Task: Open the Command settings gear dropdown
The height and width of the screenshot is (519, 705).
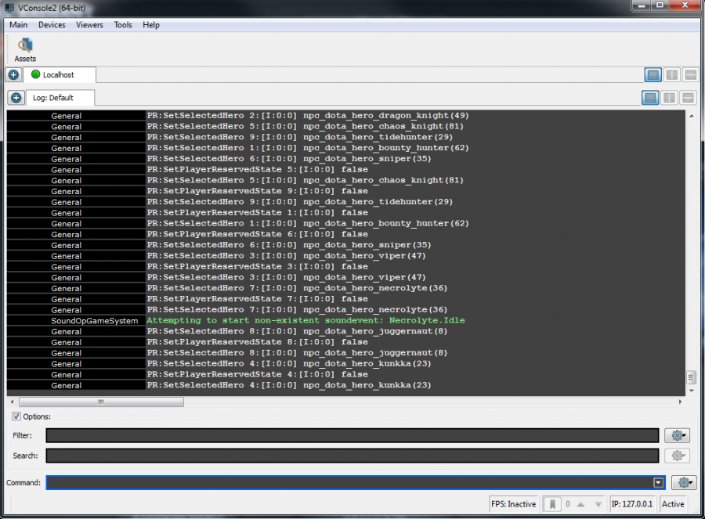Action: pyautogui.click(x=684, y=483)
